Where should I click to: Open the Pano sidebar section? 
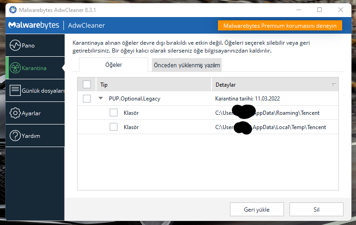pyautogui.click(x=35, y=45)
